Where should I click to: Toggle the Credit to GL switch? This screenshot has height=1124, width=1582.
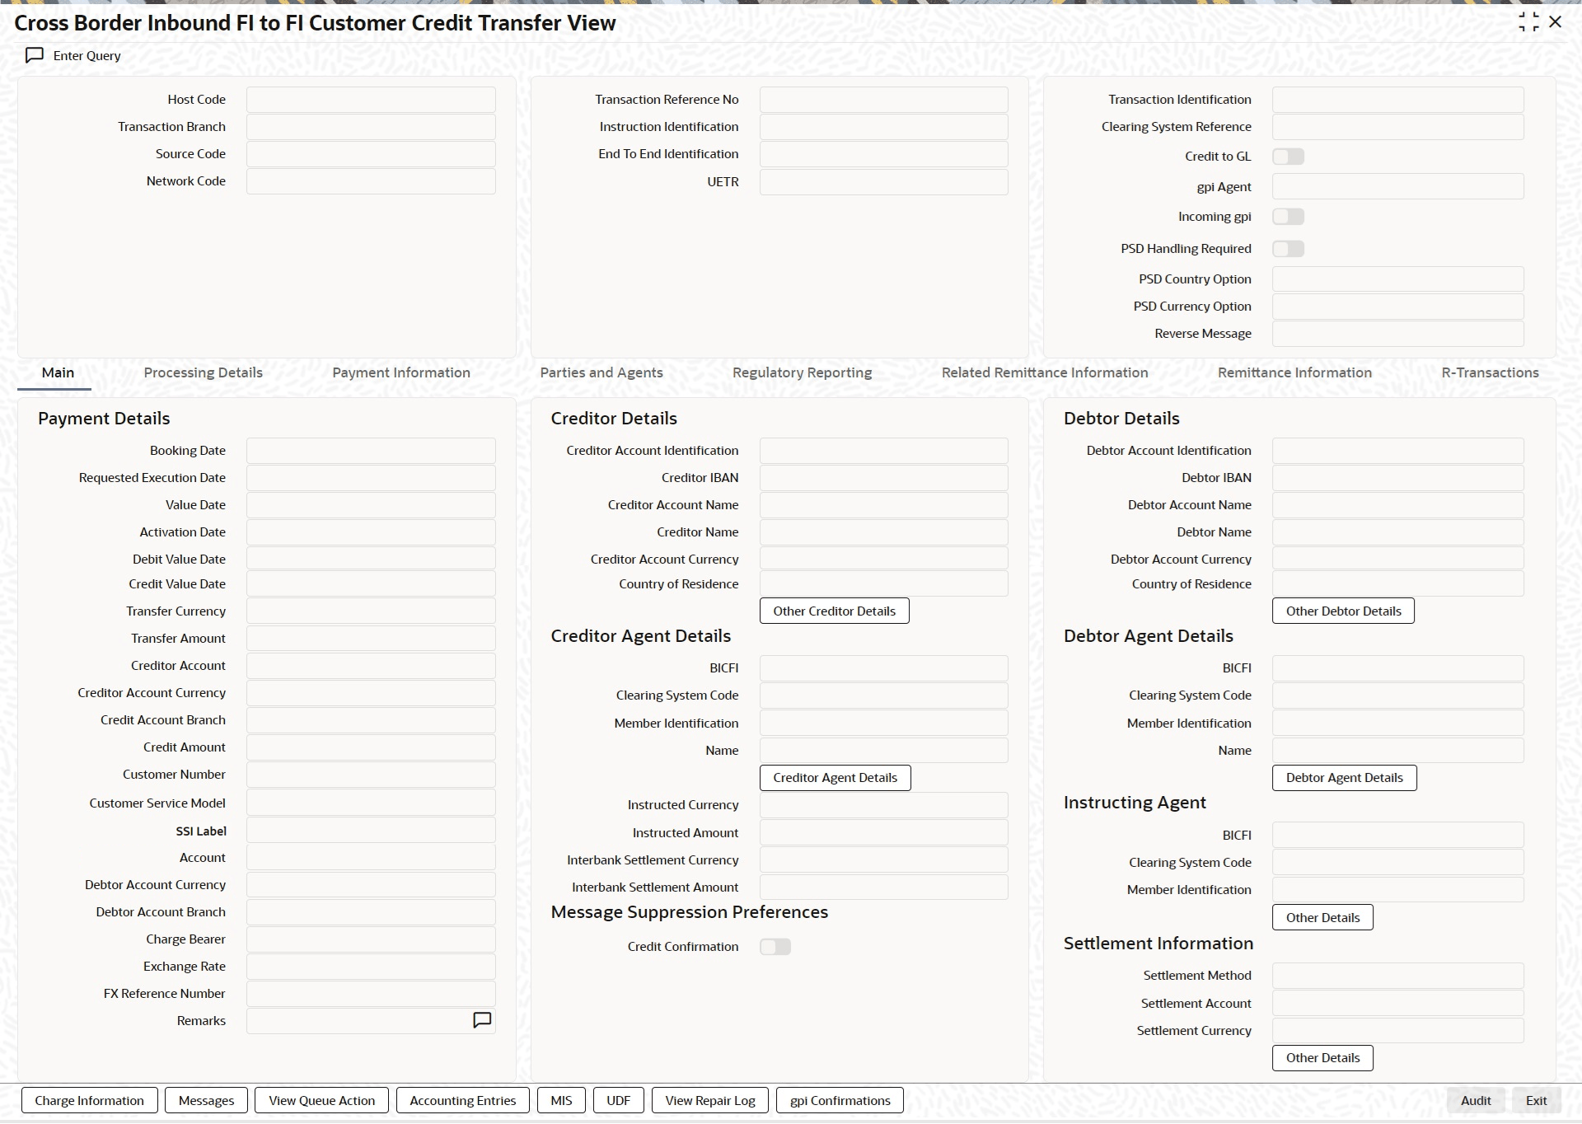[x=1288, y=157]
